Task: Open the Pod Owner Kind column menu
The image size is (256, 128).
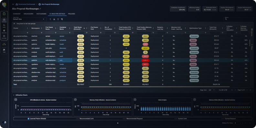Action: click(101, 28)
